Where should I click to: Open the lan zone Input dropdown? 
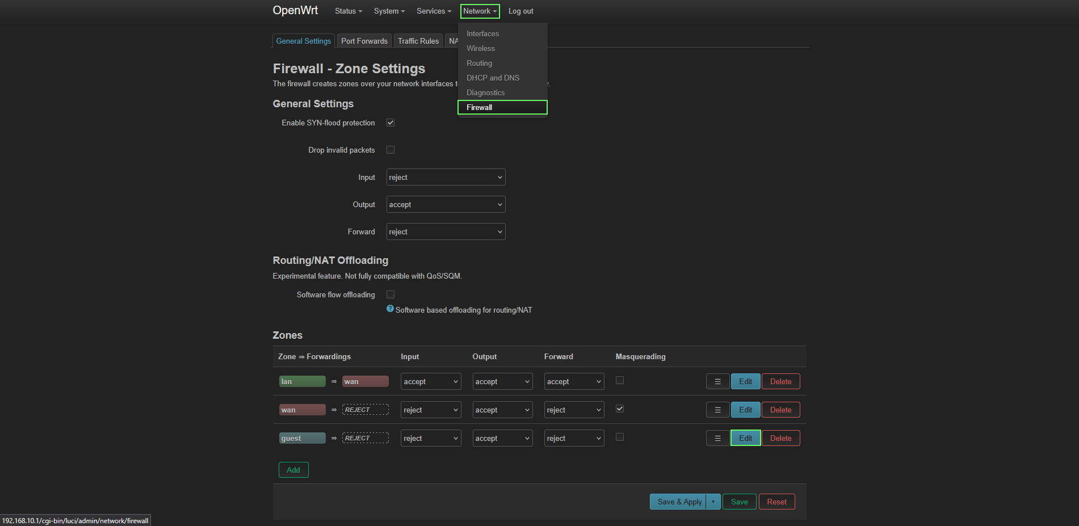[431, 381]
